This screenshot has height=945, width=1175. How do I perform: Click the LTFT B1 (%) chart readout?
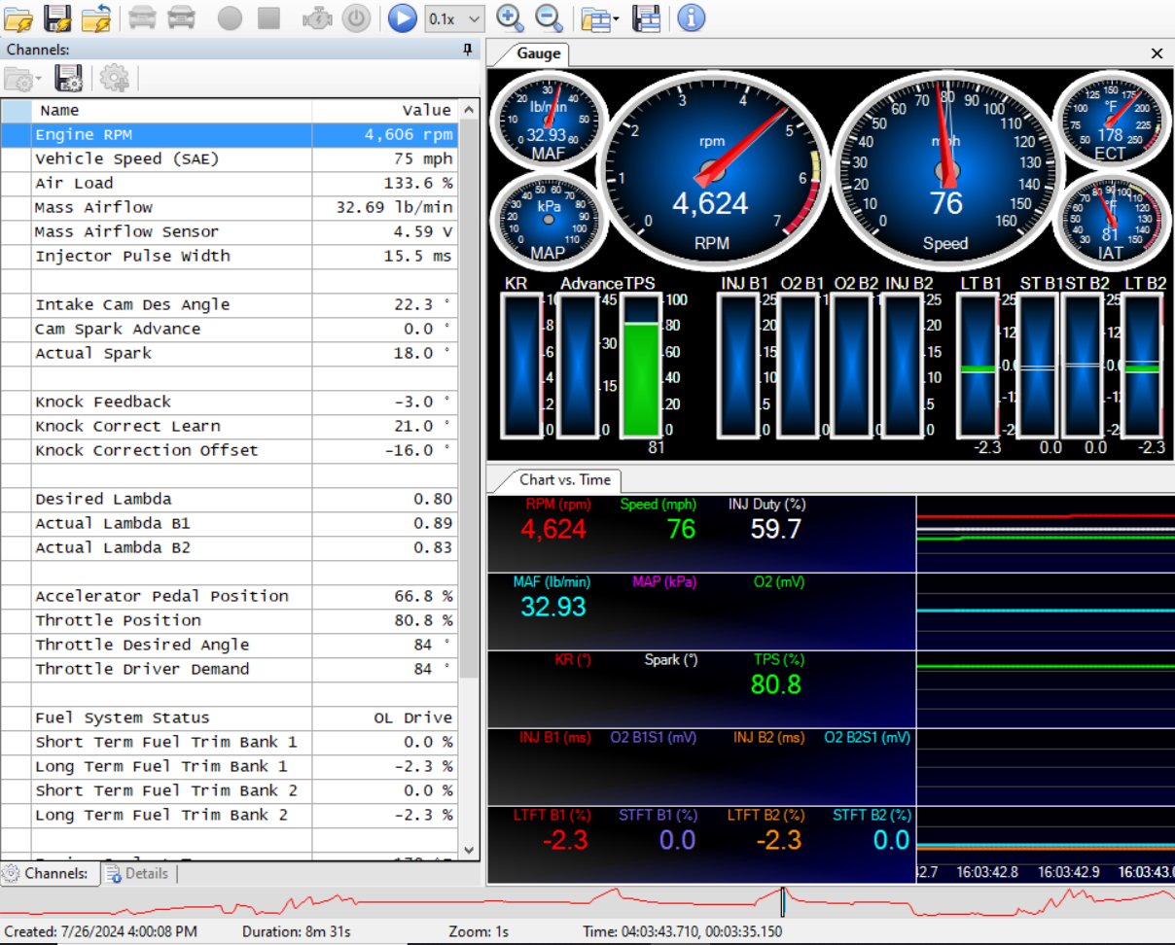pyautogui.click(x=552, y=830)
